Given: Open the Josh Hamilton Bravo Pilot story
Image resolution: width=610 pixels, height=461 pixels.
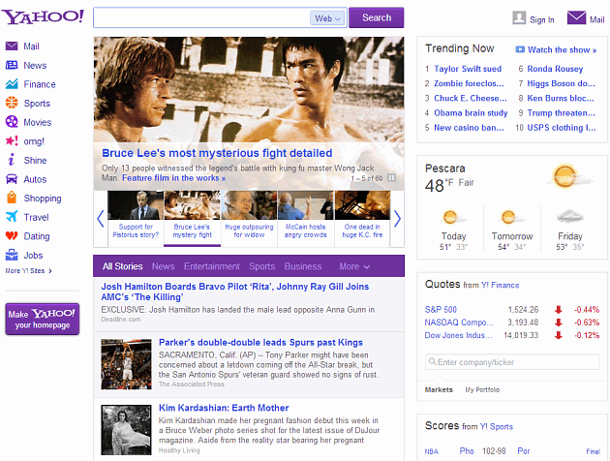Looking at the screenshot, I should (235, 292).
